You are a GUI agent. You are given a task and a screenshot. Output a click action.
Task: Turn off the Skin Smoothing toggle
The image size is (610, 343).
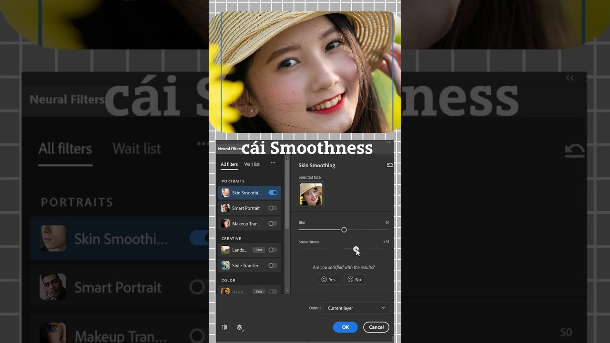click(273, 192)
